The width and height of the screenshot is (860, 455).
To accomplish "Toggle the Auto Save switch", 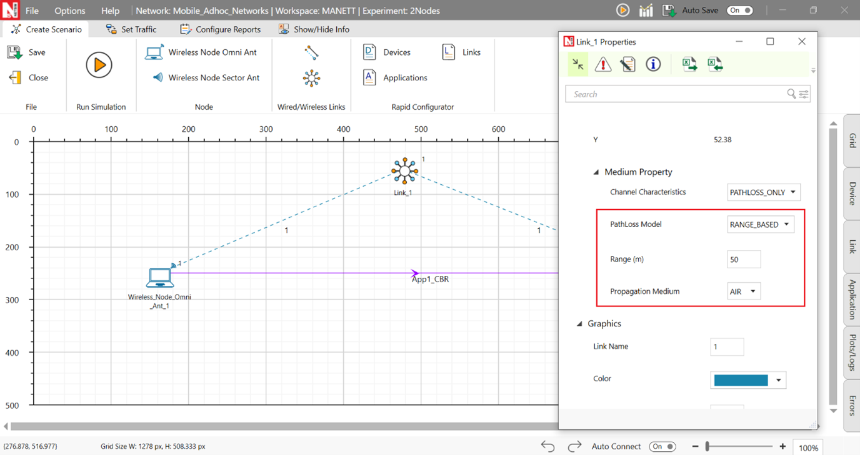I will pos(740,11).
